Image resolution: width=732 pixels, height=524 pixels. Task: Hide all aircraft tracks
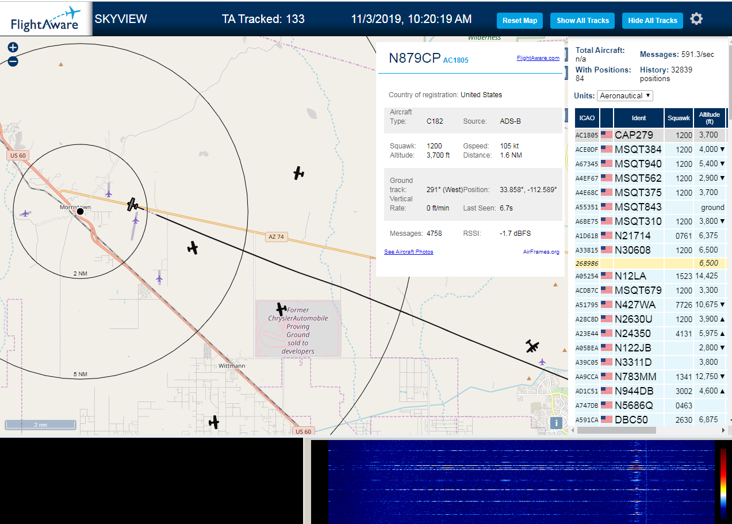(653, 21)
